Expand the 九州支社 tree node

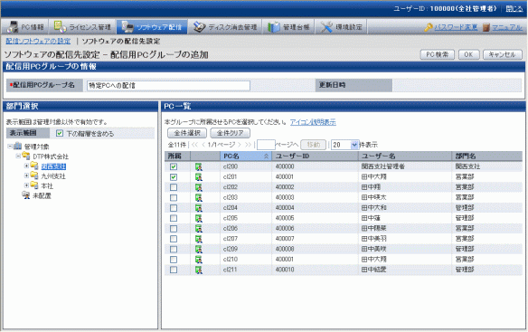click(26, 175)
